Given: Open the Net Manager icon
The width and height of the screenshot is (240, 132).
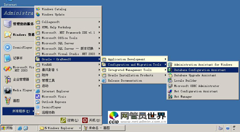Looking at the screenshot, I should 170,97.
